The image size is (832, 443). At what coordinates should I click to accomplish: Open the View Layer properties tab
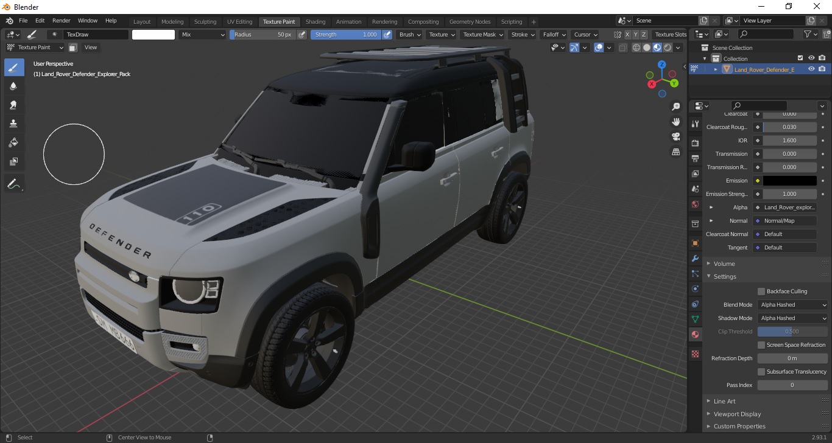695,173
